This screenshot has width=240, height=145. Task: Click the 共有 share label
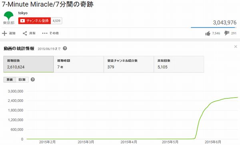(32, 33)
